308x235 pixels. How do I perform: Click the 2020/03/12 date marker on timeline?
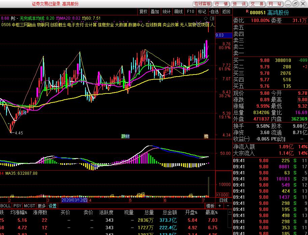point(74,200)
